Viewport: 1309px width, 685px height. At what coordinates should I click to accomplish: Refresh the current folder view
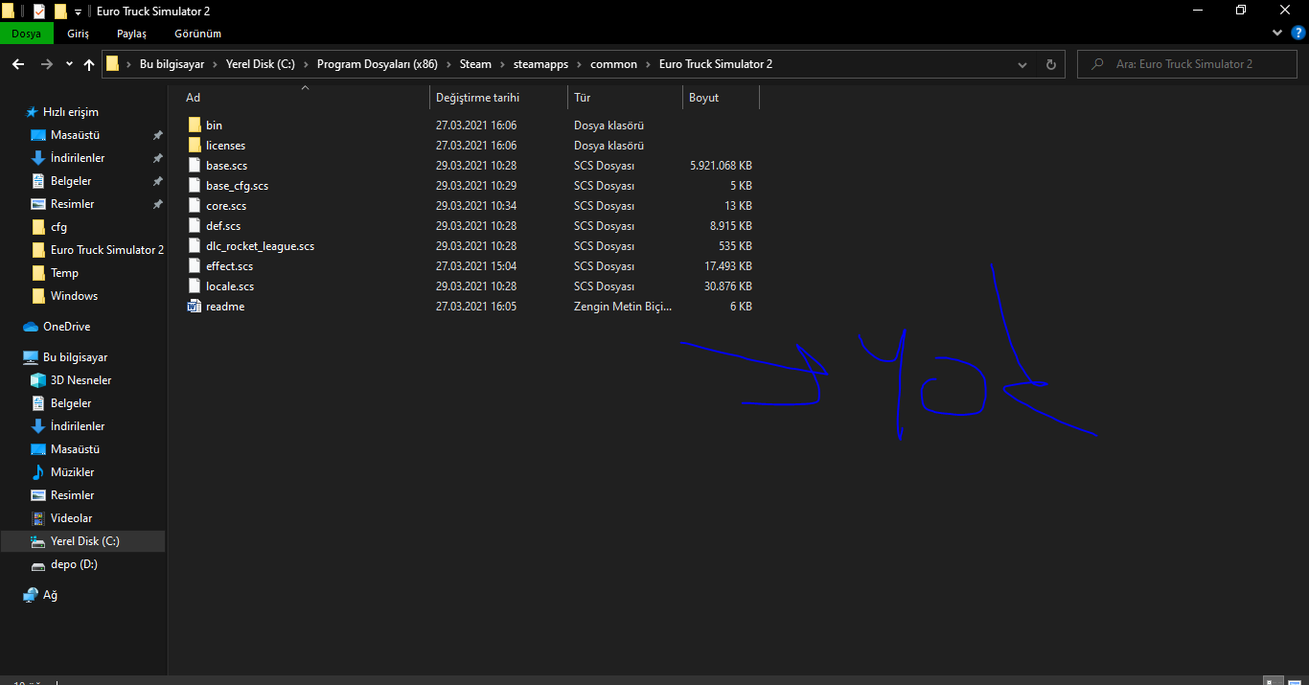(1051, 64)
